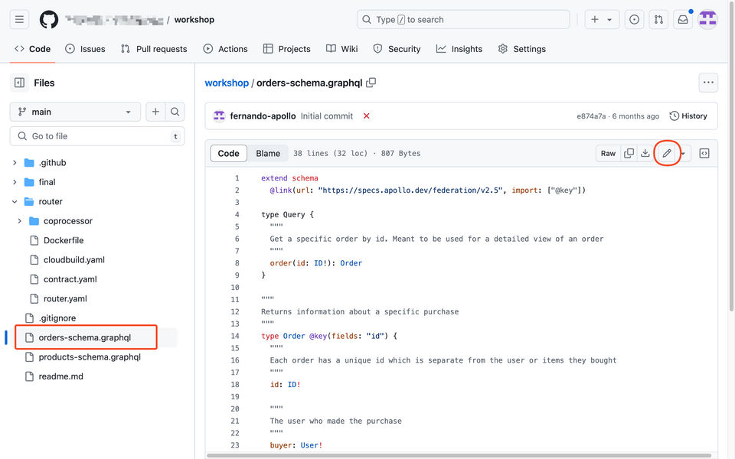Screen dimensions: 735x459
Task: Switch to the Insights tab
Action: (x=459, y=49)
